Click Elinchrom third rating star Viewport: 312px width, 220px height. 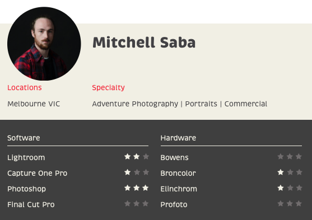(x=299, y=188)
